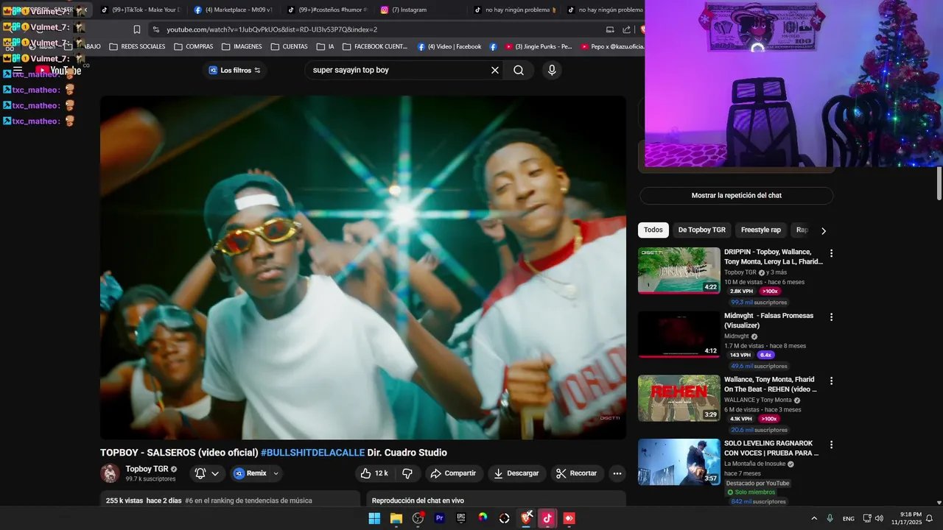Click the search magnifier button
The height and width of the screenshot is (530, 943).
point(519,70)
